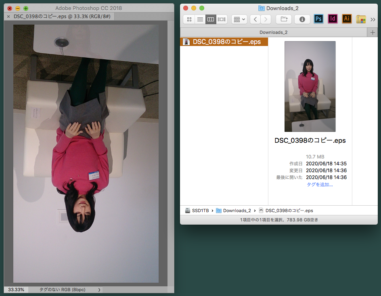Click the タグを追加... link
Screen dimensions: 381x296
point(320,184)
